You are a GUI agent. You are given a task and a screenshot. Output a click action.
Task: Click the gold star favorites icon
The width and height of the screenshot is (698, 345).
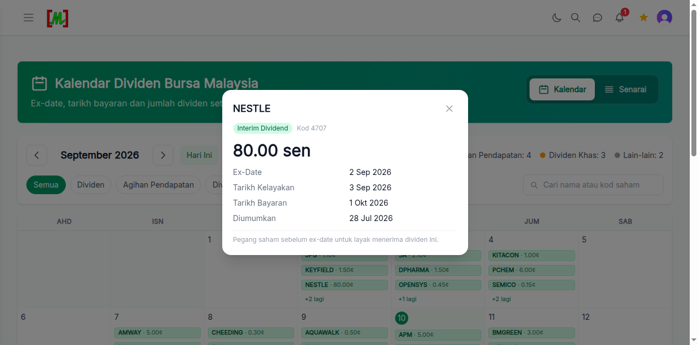pos(644,18)
